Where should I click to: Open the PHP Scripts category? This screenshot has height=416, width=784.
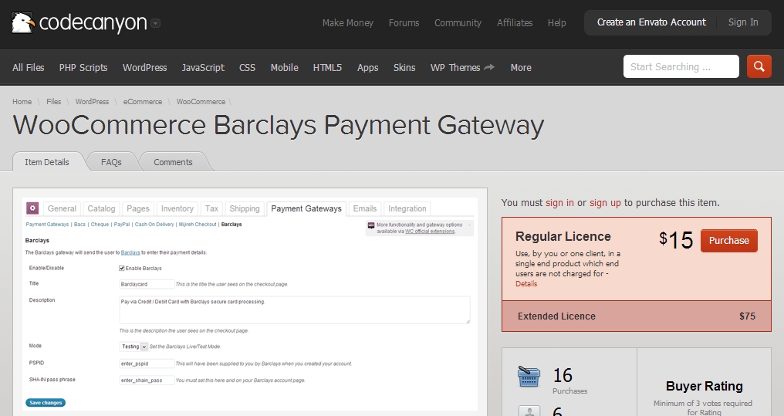(83, 67)
